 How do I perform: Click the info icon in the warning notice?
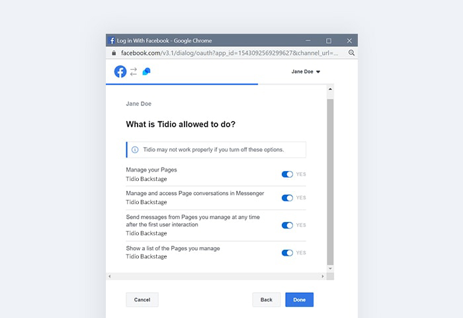click(x=135, y=150)
